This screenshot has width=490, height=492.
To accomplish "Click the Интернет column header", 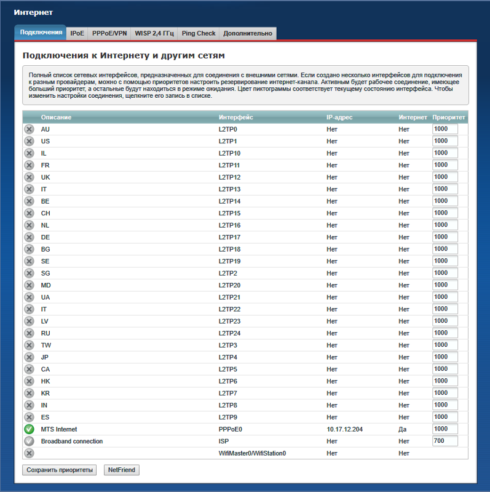I will [413, 117].
